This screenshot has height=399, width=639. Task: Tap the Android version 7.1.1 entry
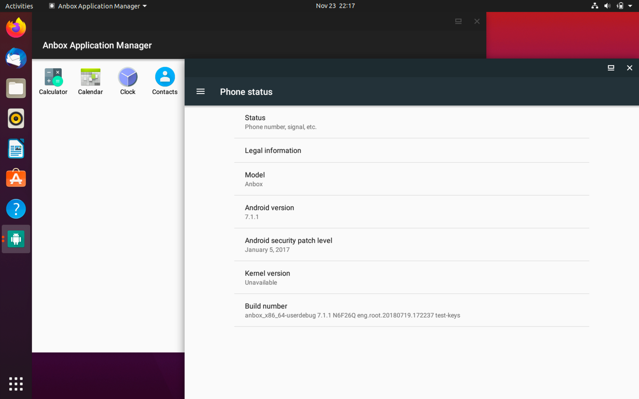tap(412, 212)
